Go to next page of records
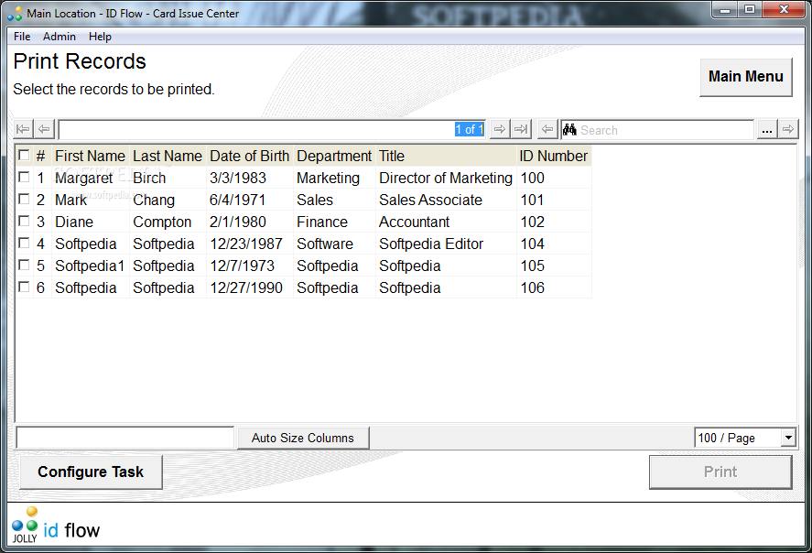812x553 pixels. click(500, 129)
